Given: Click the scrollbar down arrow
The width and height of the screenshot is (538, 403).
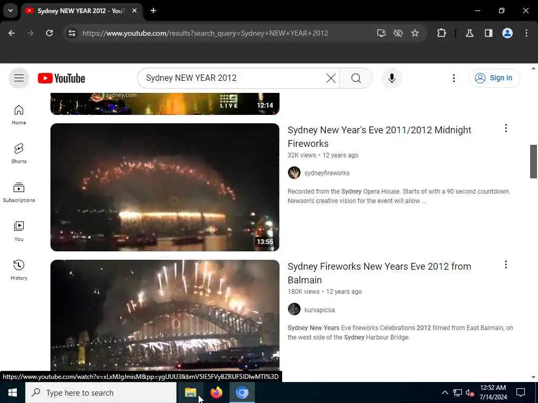Looking at the screenshot, I should 533,377.
